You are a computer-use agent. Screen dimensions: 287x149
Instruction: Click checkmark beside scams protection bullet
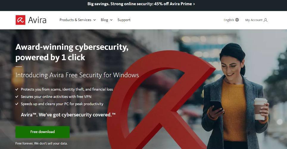pyautogui.click(x=17, y=89)
